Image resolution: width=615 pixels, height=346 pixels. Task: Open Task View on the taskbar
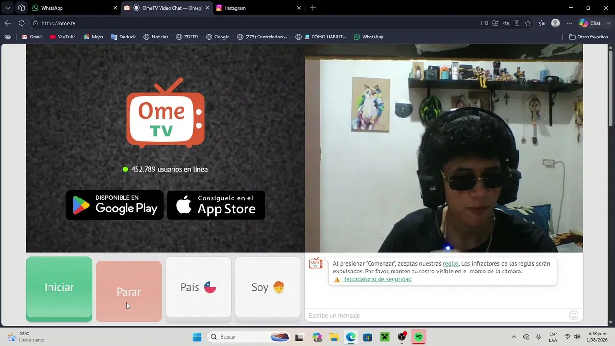[x=299, y=337]
